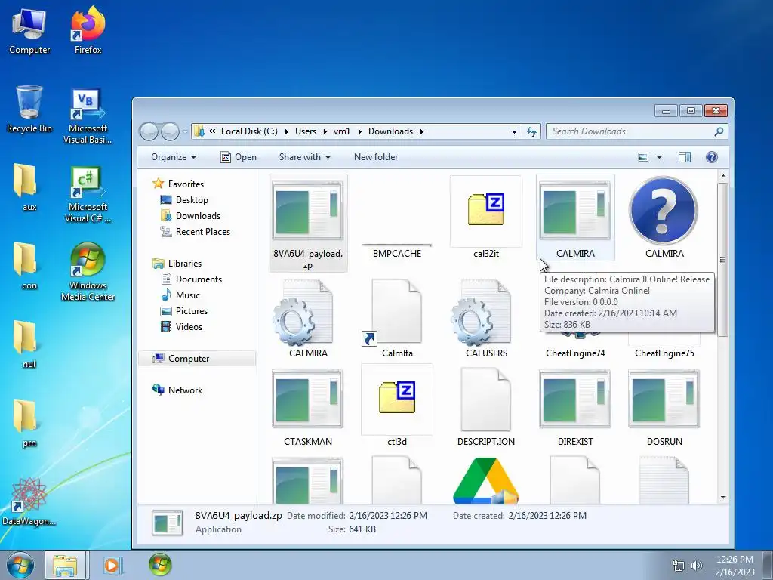Select the DOSRUN application icon
This screenshot has height=580, width=773.
point(664,399)
